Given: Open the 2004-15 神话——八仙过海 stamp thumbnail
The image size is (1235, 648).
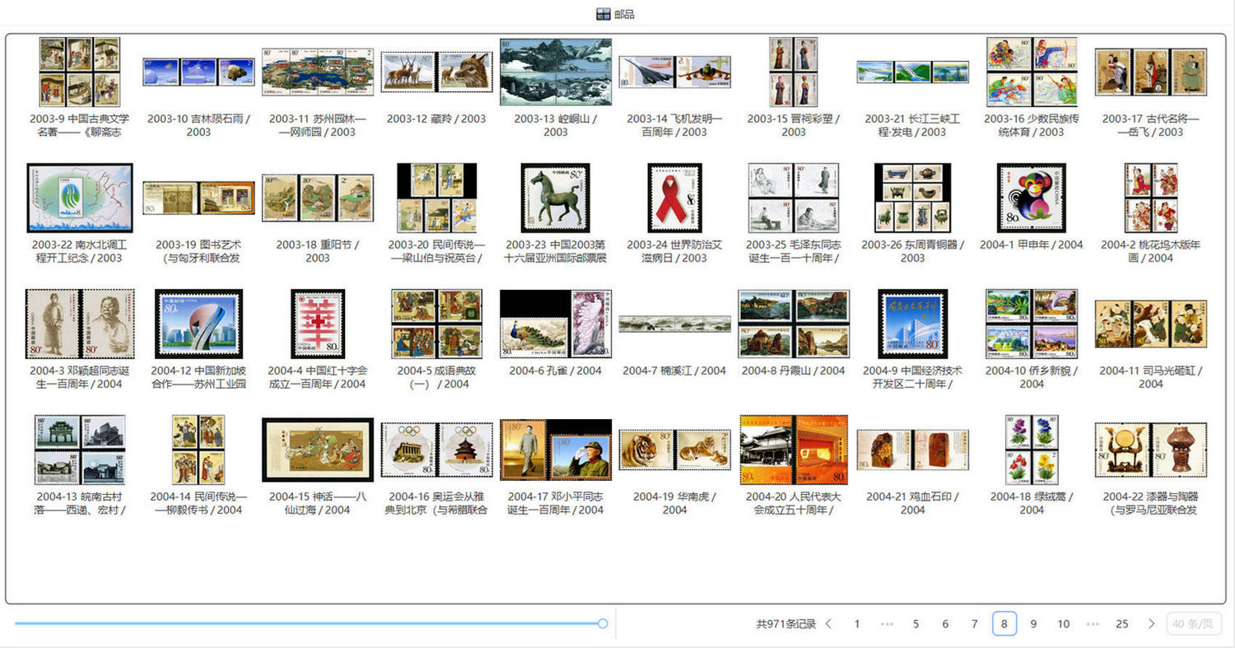Looking at the screenshot, I should (x=317, y=449).
